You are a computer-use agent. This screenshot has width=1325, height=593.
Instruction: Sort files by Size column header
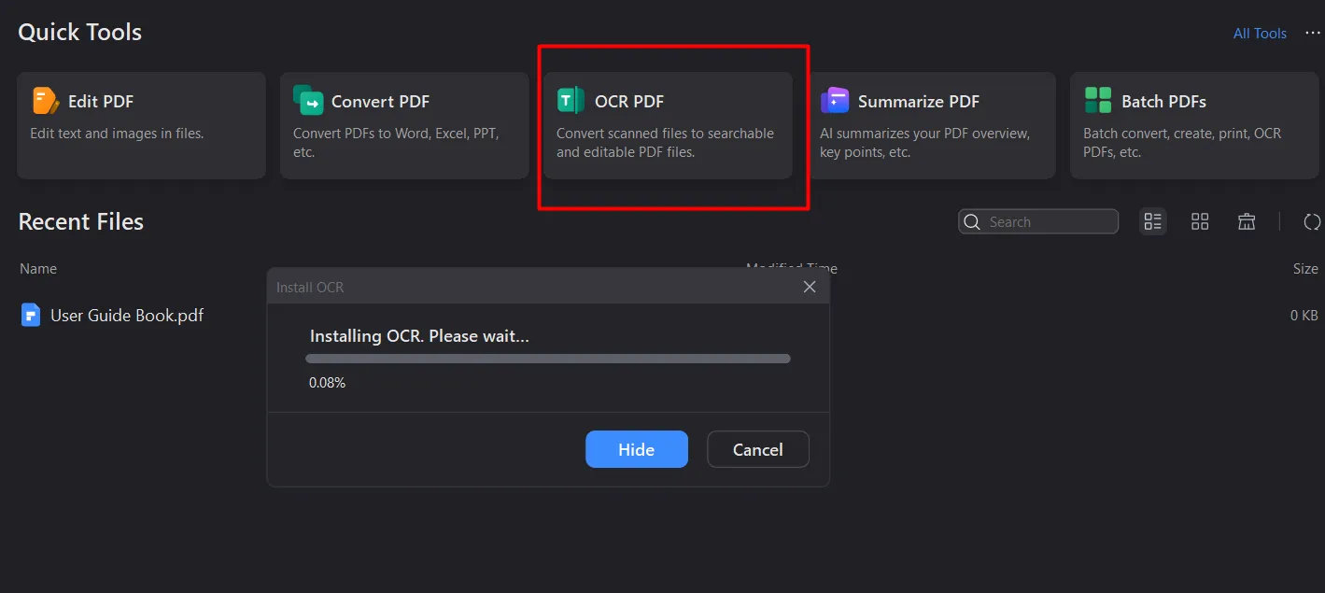[x=1304, y=269]
